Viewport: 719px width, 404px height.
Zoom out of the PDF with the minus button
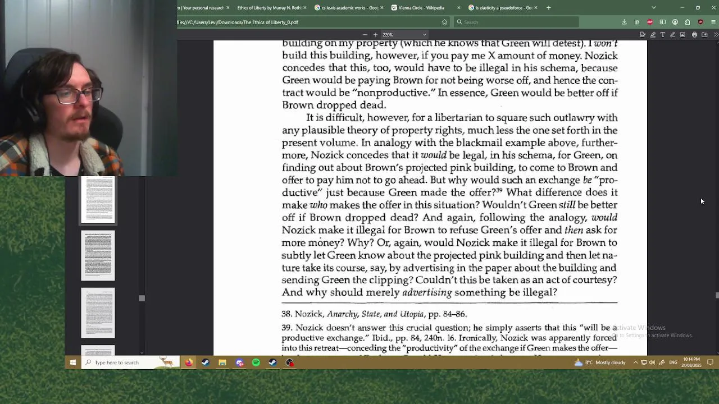pos(365,35)
